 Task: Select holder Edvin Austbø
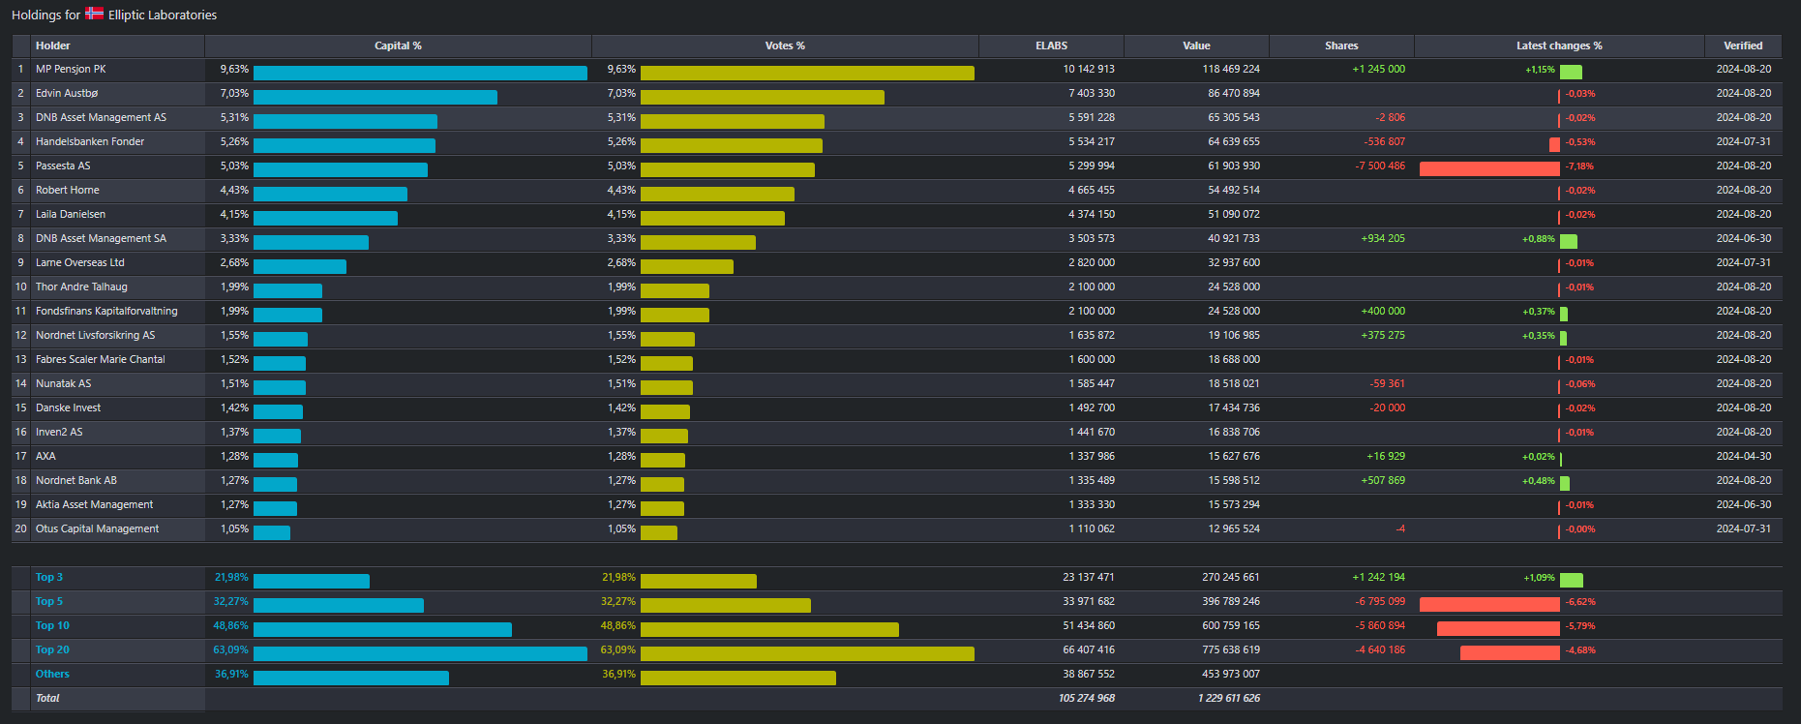coord(67,94)
